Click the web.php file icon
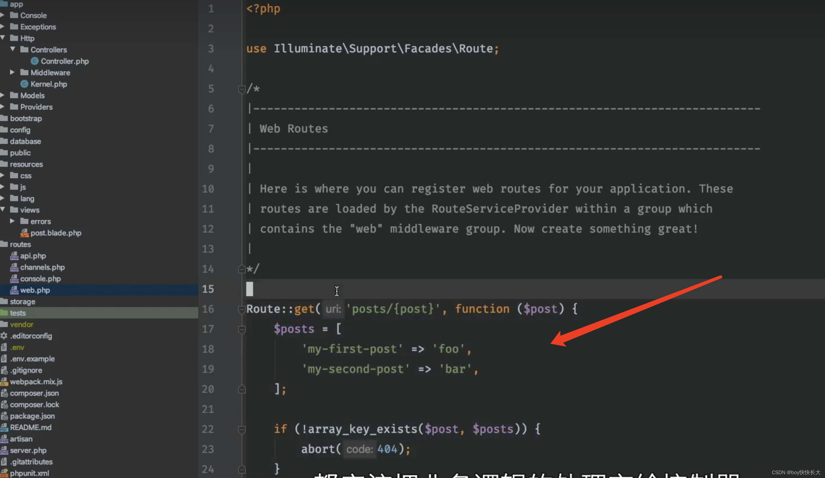The height and width of the screenshot is (478, 825). pos(14,290)
